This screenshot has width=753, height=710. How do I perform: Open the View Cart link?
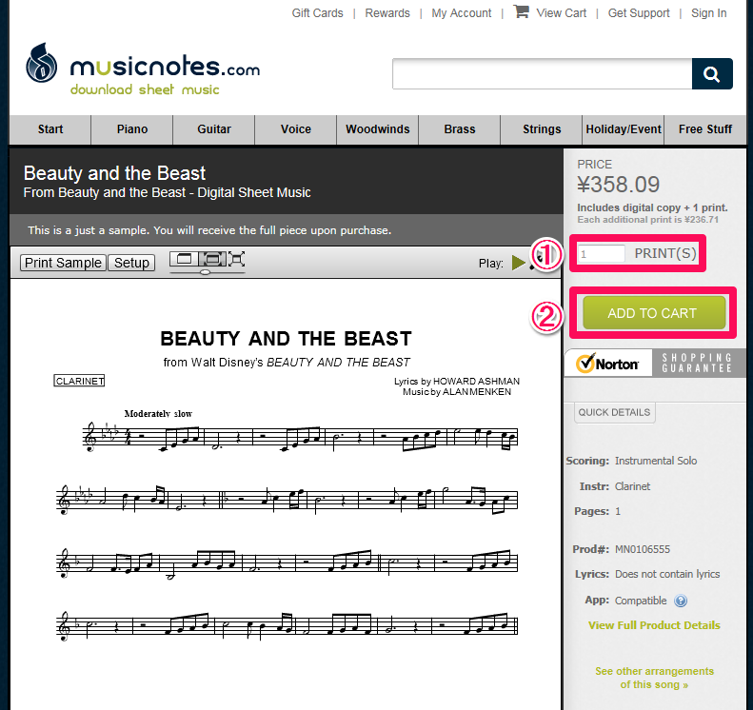pos(562,13)
